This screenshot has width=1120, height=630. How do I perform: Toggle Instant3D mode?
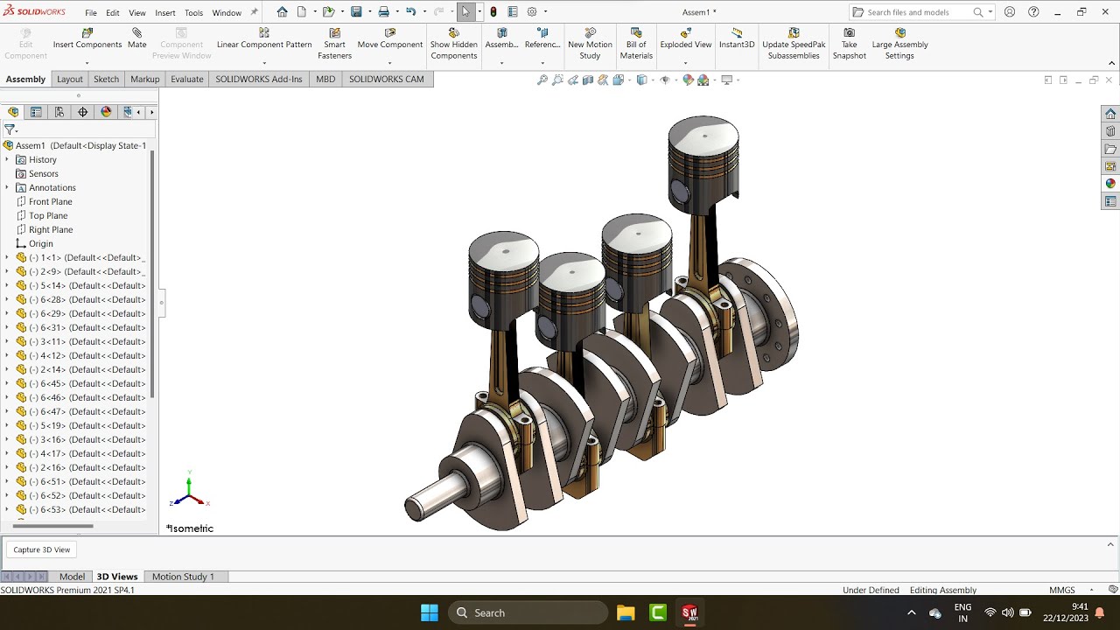tap(737, 39)
